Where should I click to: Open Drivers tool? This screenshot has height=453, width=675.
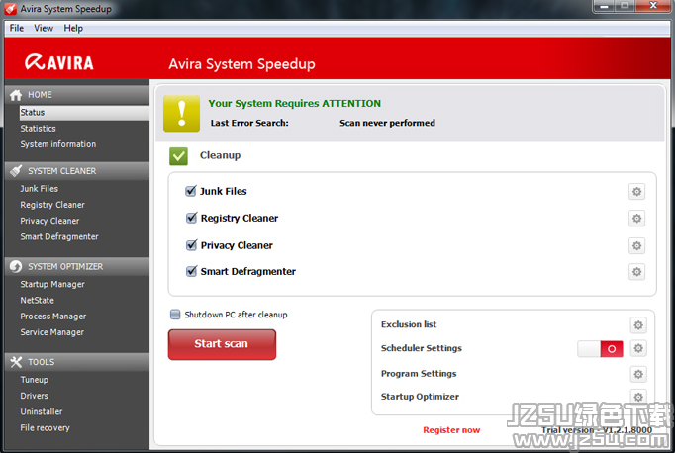tap(35, 396)
